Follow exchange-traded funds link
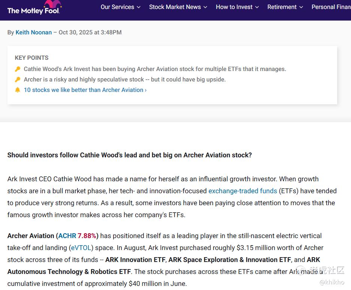This screenshot has width=351, height=290. [x=243, y=191]
